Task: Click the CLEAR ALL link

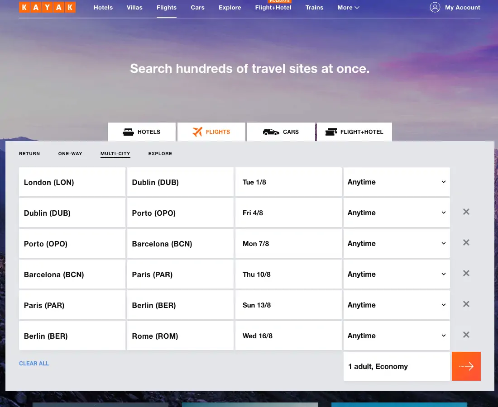Action: (34, 364)
